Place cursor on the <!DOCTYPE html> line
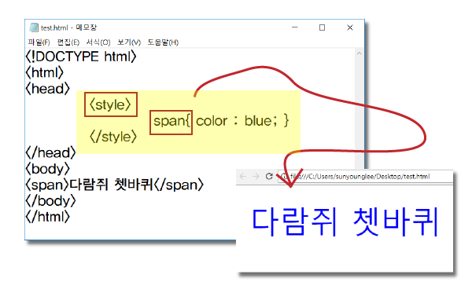This screenshot has width=472, height=293. coord(81,57)
